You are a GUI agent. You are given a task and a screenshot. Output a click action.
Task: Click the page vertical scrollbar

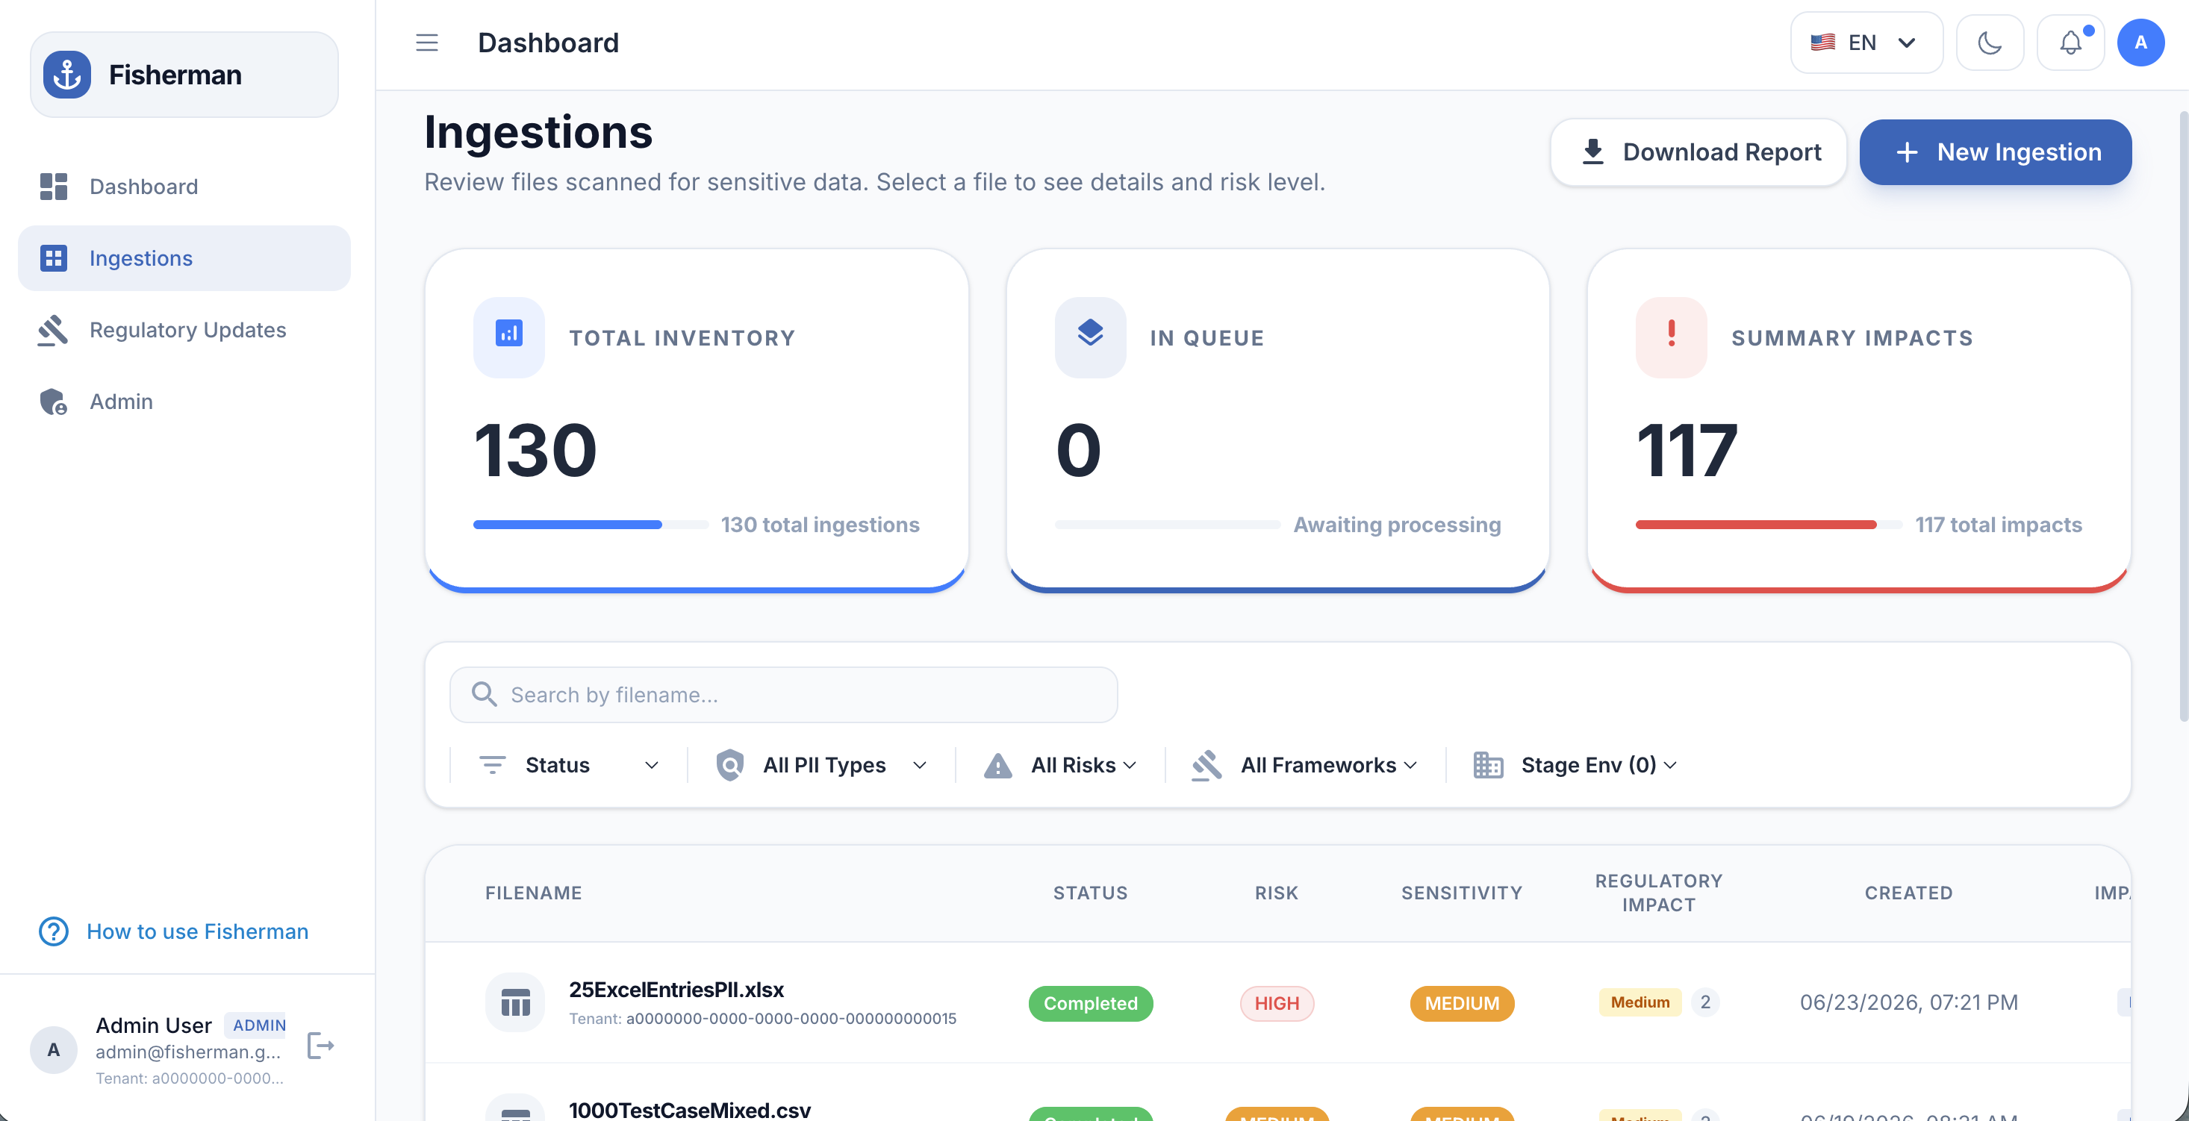coord(2182,416)
